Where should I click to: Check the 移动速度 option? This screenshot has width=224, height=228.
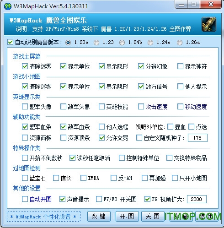pyautogui.click(x=180, y=107)
